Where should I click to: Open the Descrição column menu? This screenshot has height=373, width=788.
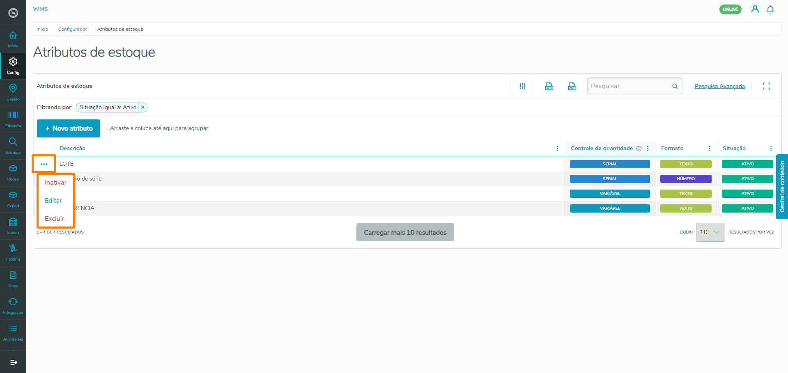(x=557, y=149)
